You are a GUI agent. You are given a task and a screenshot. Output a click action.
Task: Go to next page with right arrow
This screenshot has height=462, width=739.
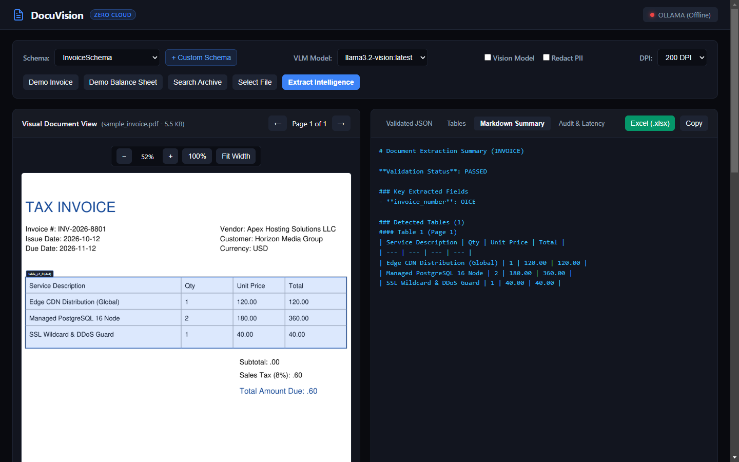tap(341, 124)
